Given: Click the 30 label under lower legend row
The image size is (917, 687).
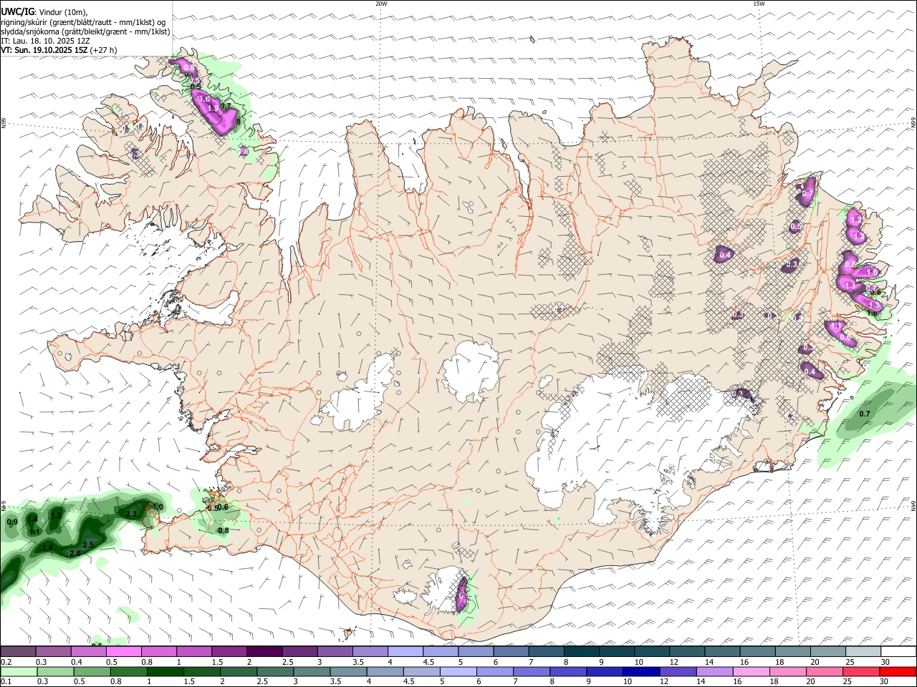Looking at the screenshot, I should [x=884, y=682].
